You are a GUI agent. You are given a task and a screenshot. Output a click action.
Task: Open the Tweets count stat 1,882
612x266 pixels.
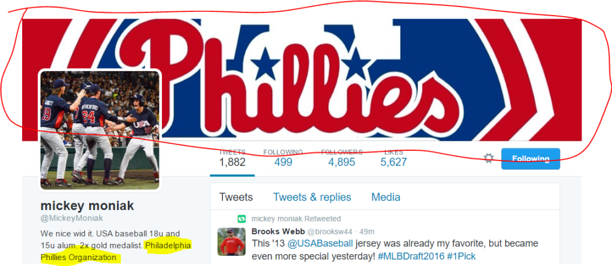(x=232, y=158)
